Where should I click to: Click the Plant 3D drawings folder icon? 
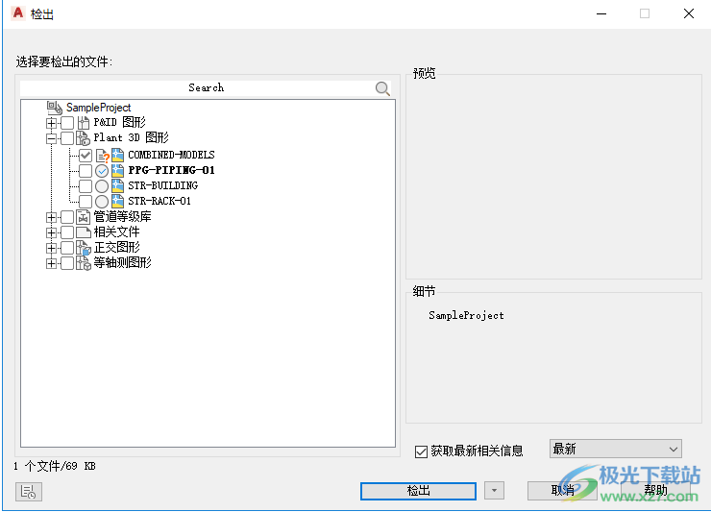[83, 138]
